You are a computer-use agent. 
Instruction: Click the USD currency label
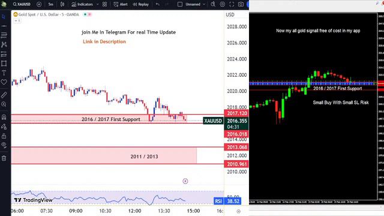coord(230,14)
